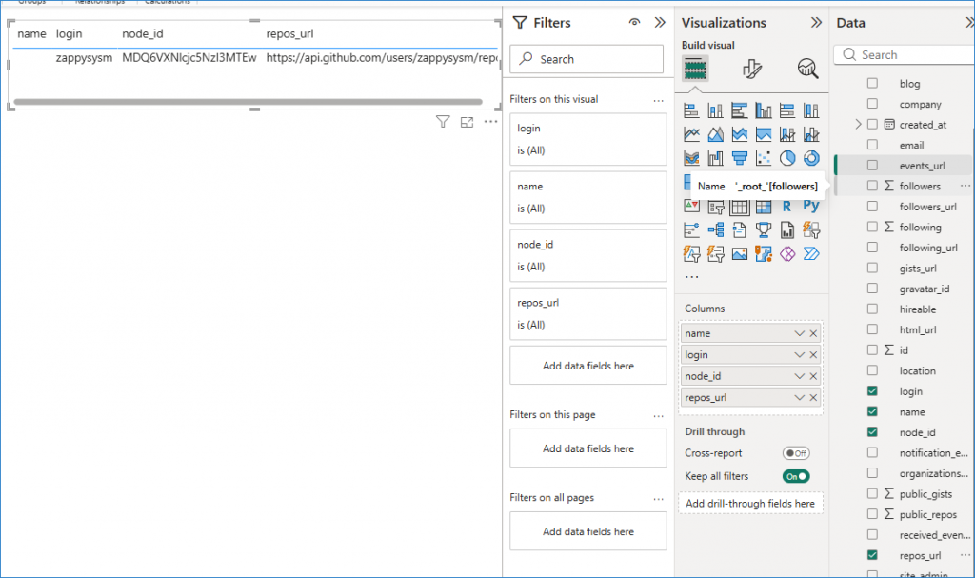Insert the Decomposition tree visual

click(x=716, y=230)
